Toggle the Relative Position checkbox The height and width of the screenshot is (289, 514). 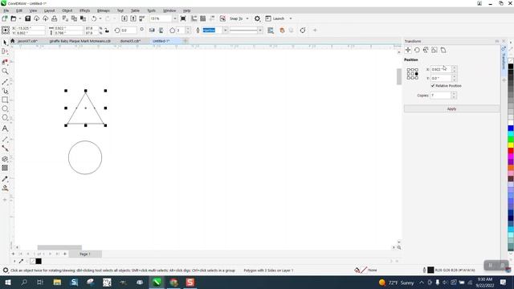tap(433, 86)
